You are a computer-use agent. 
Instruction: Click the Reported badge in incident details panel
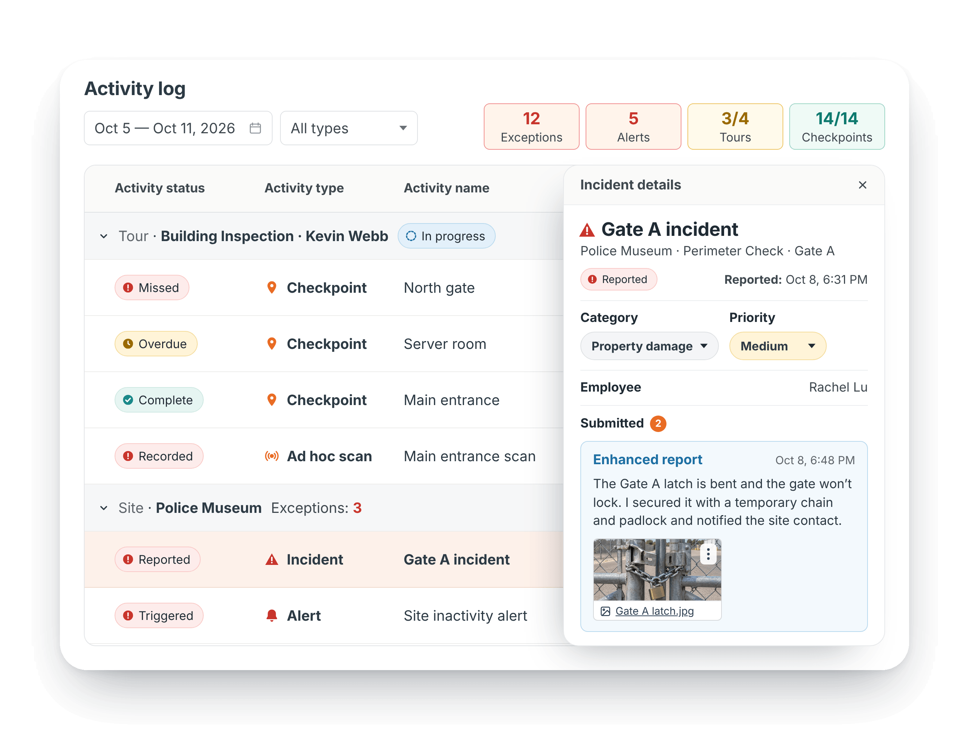[x=619, y=279]
